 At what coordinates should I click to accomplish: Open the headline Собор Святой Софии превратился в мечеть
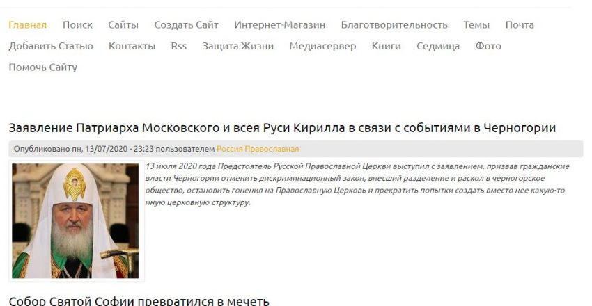point(139,301)
